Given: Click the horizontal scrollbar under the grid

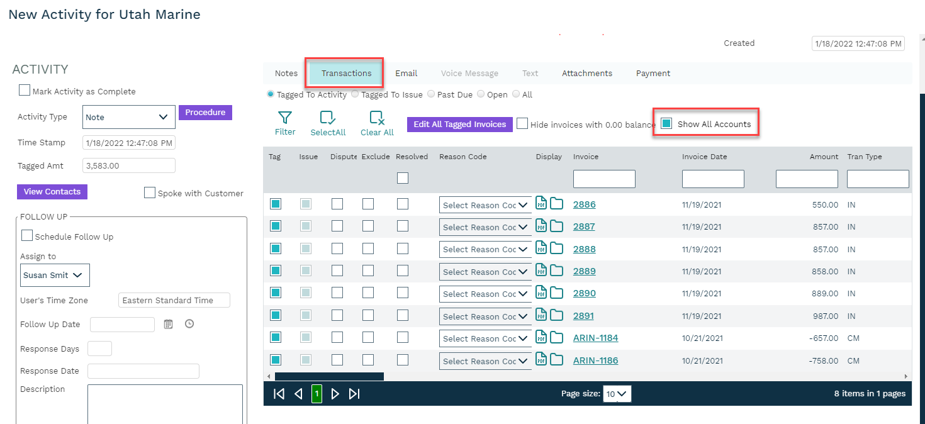Looking at the screenshot, I should (329, 376).
